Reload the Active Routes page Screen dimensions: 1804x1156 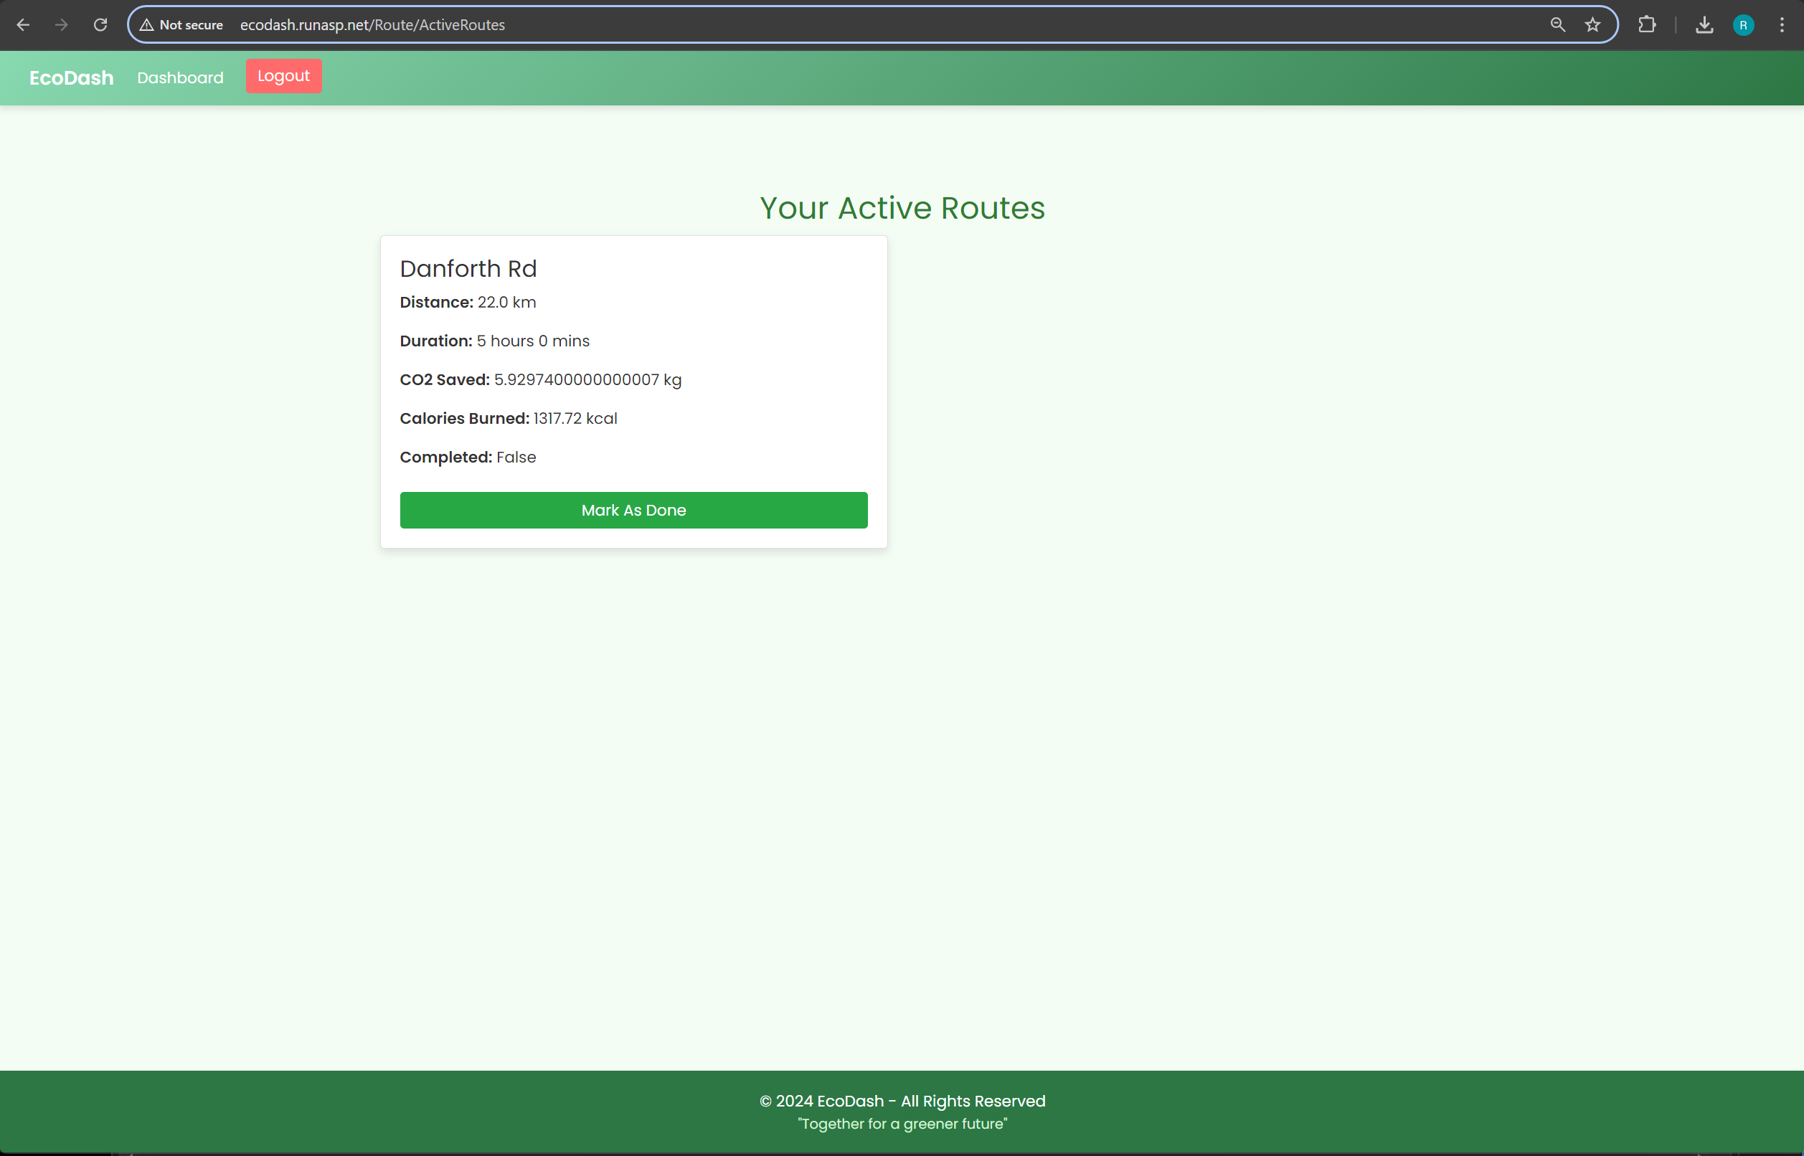click(100, 25)
